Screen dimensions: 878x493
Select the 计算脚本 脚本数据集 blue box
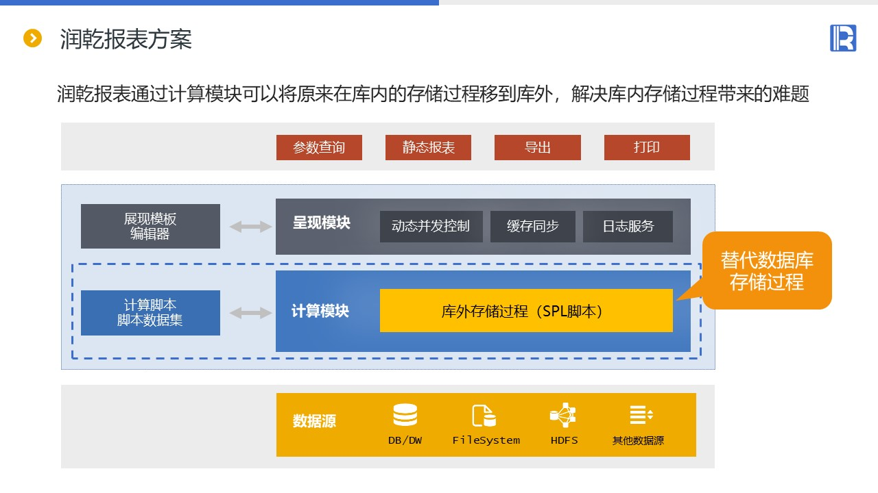[x=150, y=313]
